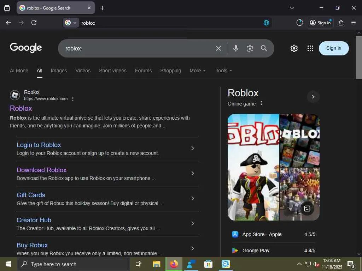This screenshot has height=271, width=362.
Task: Reload the current page
Action: click(34, 23)
